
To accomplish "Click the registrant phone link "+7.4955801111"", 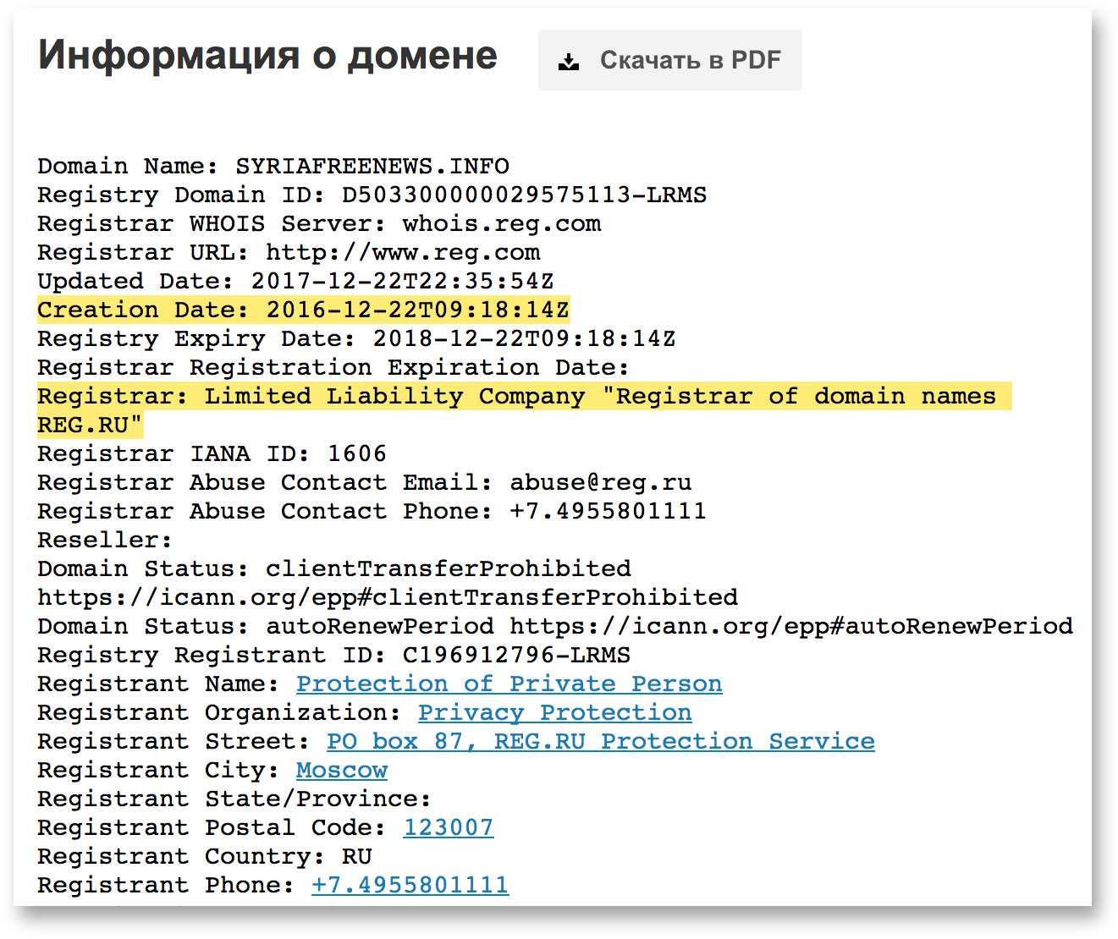I will [x=410, y=885].
